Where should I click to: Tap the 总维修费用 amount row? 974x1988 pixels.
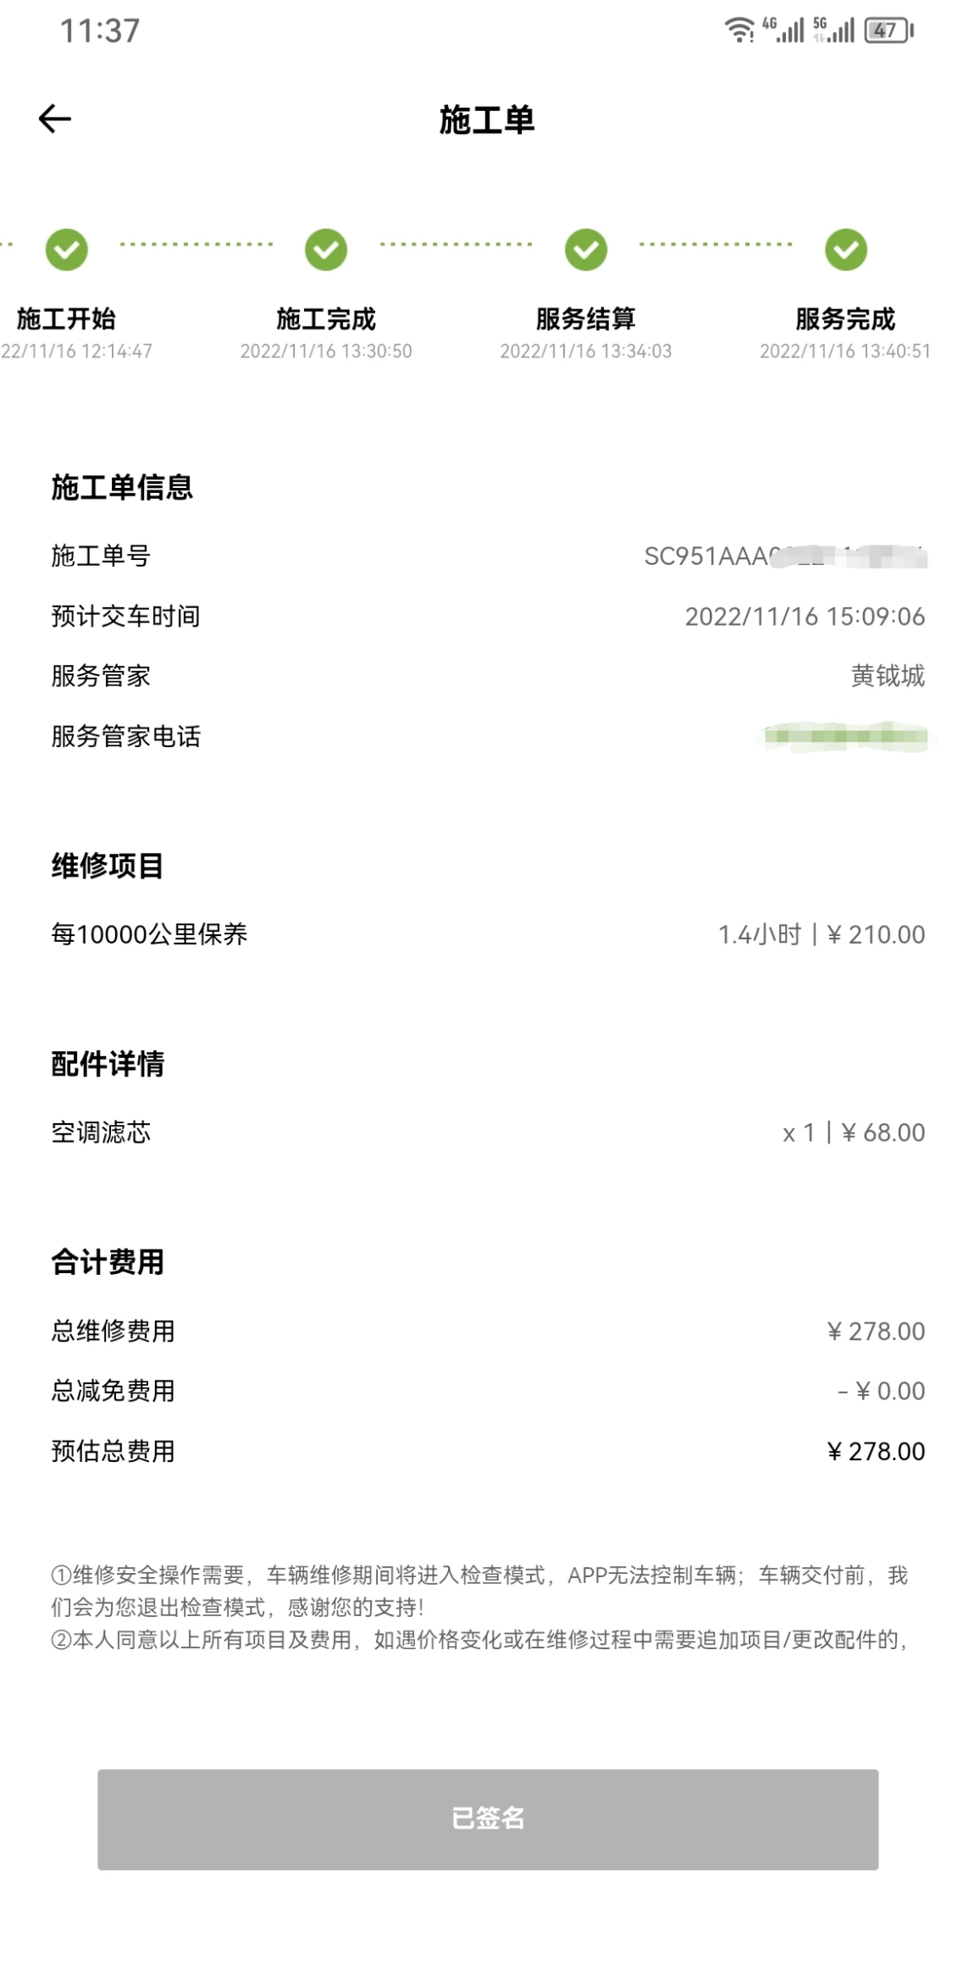pos(488,1331)
